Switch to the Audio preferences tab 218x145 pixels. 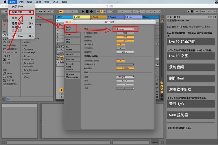[x=73, y=35]
